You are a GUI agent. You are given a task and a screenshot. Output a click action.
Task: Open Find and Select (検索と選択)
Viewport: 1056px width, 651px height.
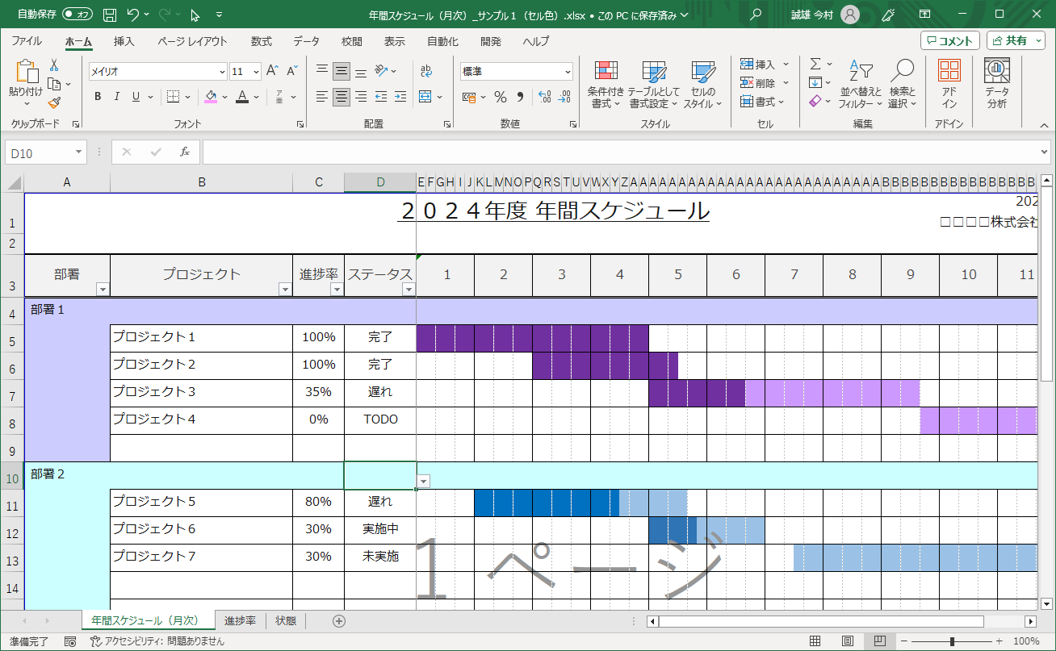[902, 85]
